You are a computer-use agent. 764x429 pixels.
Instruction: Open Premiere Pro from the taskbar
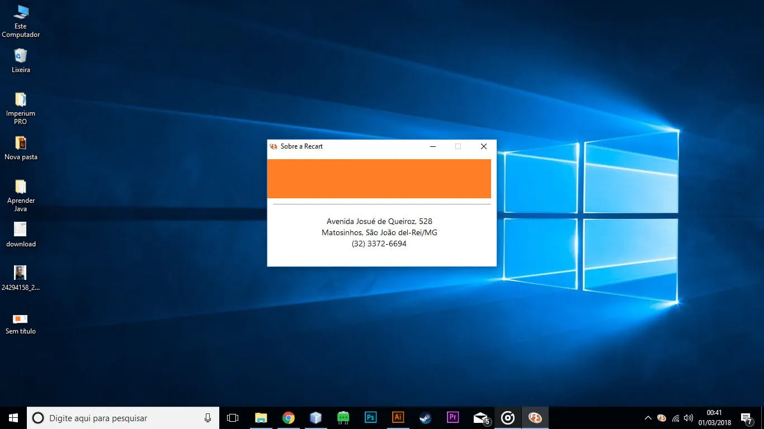pos(452,417)
